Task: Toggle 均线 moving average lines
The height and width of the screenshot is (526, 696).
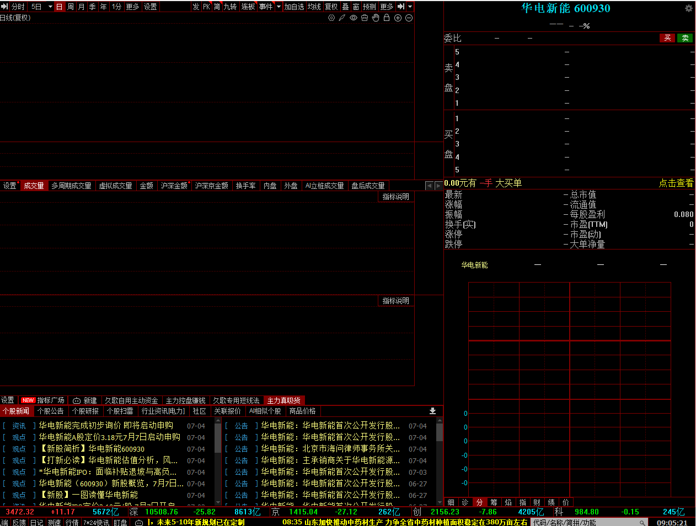Action: pyautogui.click(x=314, y=7)
